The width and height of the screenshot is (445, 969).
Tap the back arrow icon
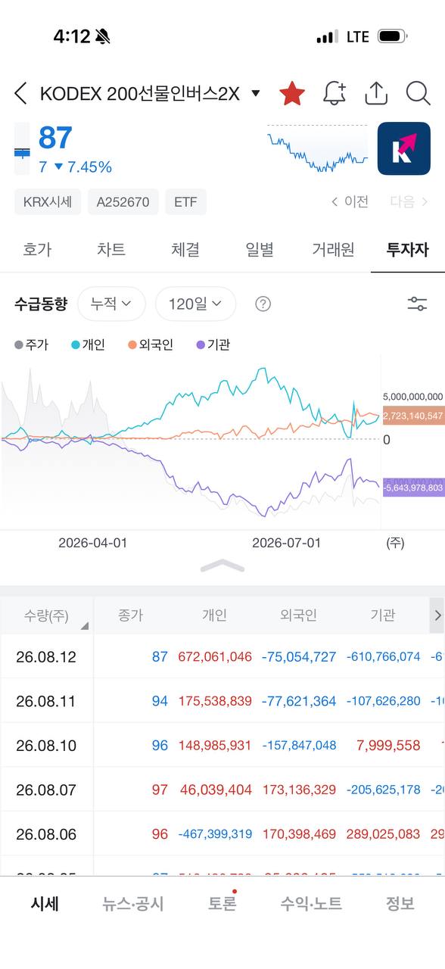[21, 94]
